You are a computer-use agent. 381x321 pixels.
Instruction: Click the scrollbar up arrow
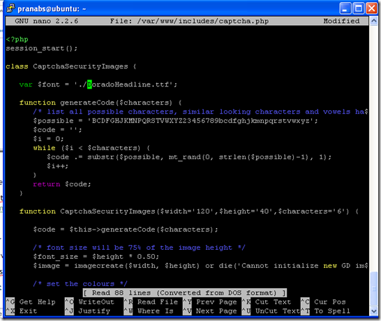(x=374, y=21)
